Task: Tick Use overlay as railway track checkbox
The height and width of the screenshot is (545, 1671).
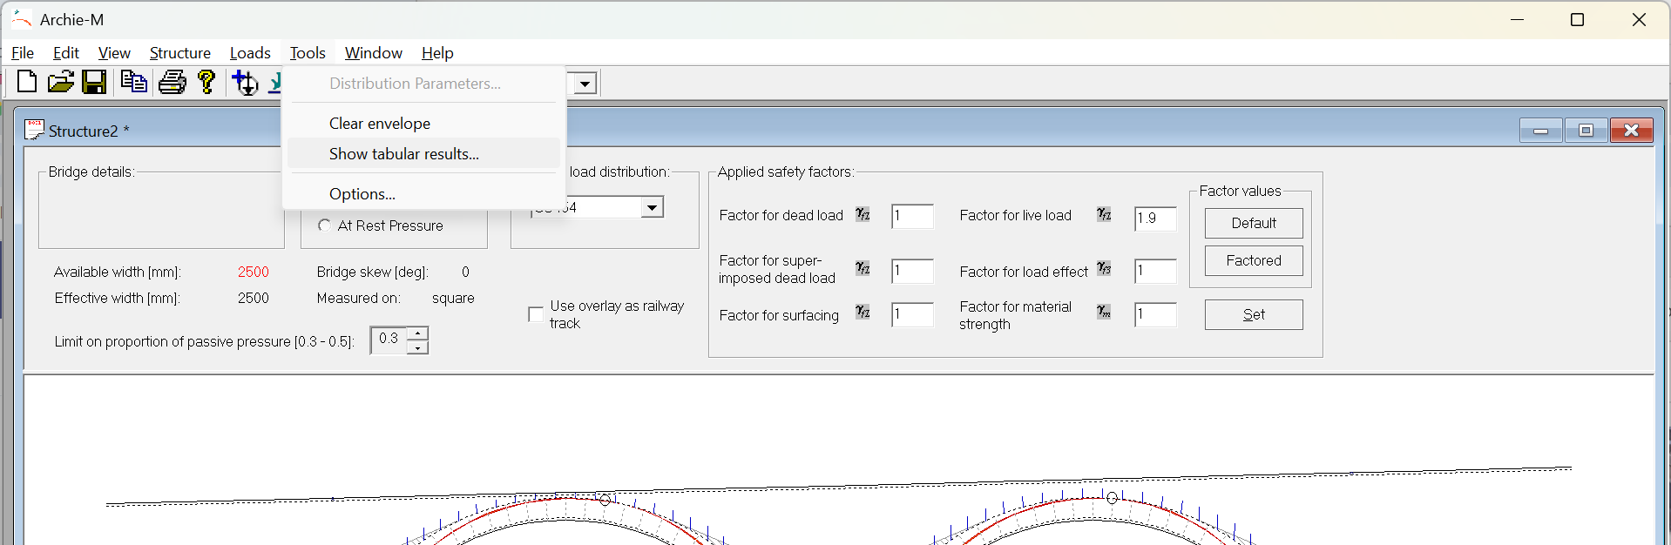Action: click(x=536, y=314)
